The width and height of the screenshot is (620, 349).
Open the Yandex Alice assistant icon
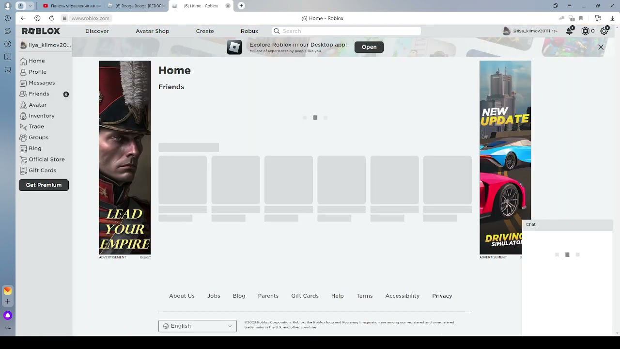[8, 316]
